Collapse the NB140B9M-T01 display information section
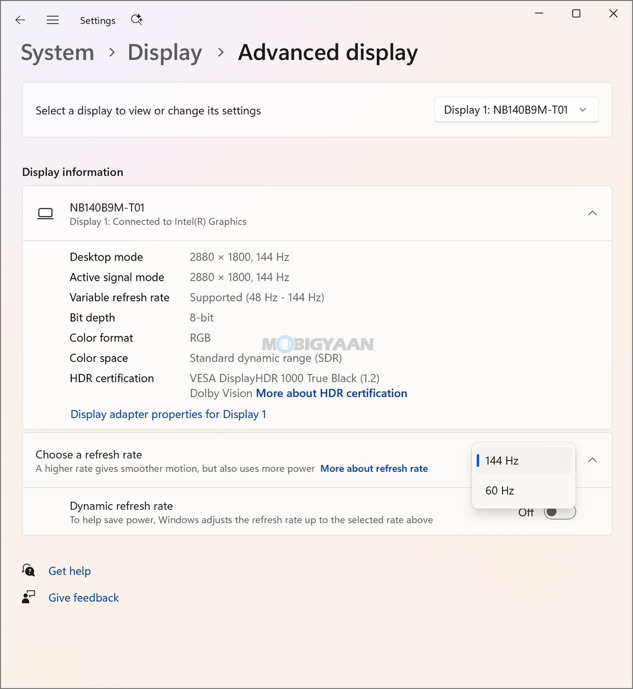This screenshot has height=689, width=633. click(x=592, y=213)
